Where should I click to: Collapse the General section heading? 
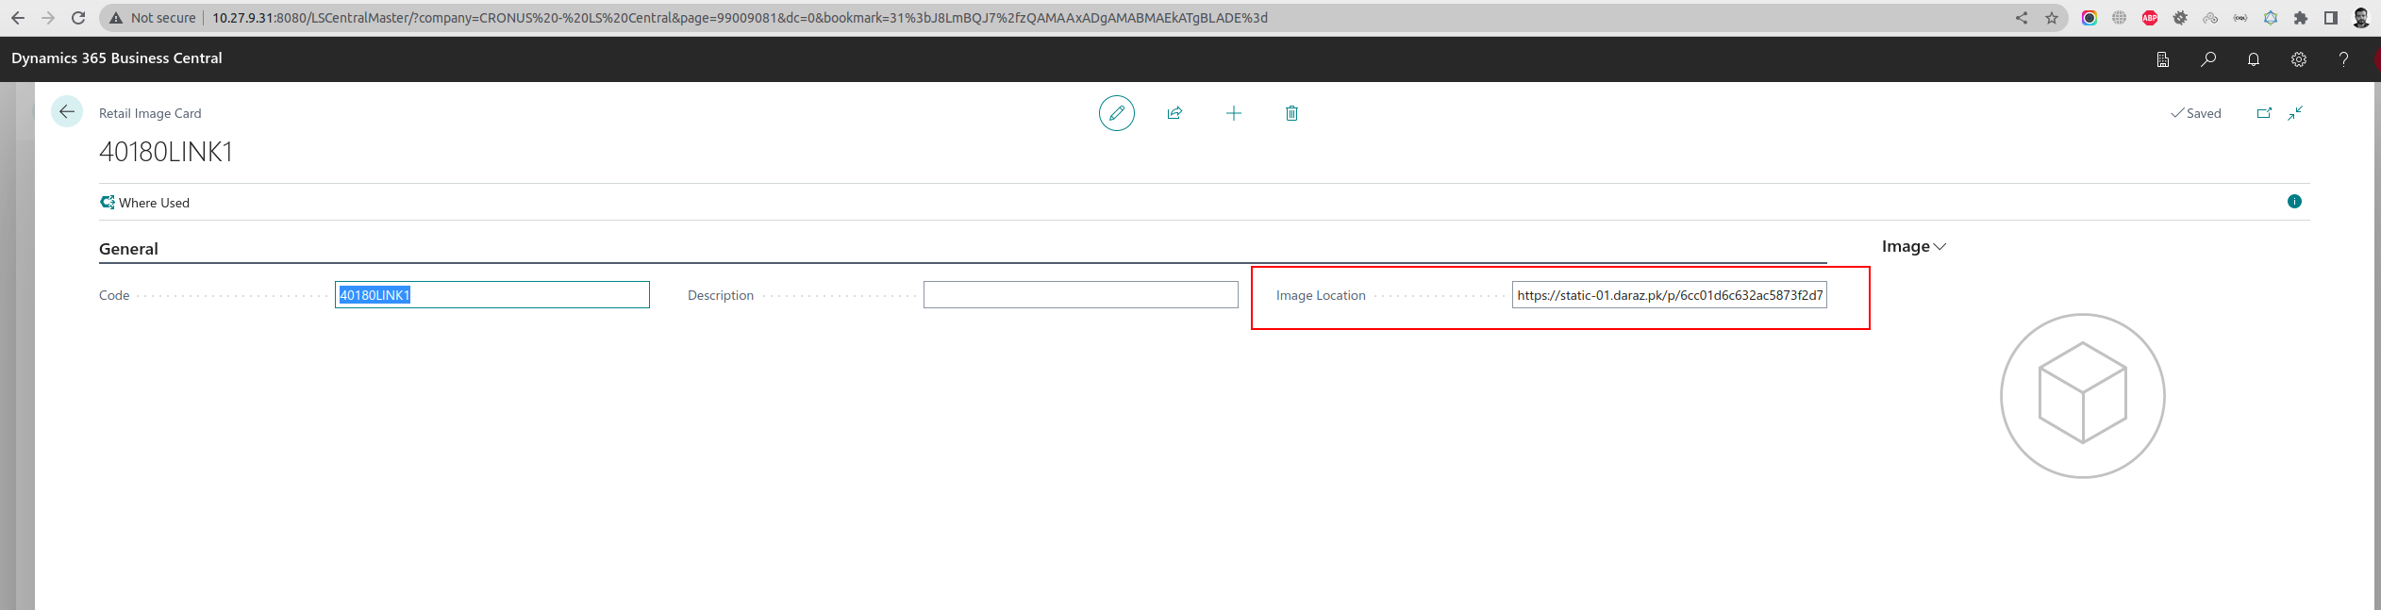click(x=128, y=249)
